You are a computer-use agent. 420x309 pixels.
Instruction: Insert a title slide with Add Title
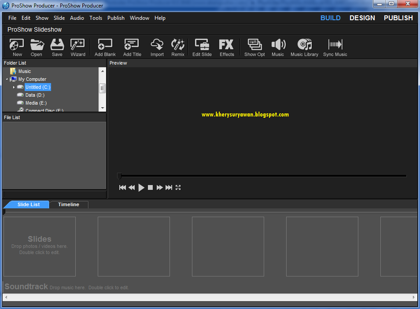coord(132,47)
